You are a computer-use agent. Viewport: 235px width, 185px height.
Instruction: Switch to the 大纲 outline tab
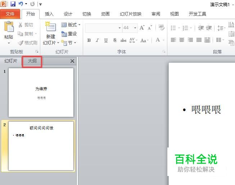pyautogui.click(x=32, y=61)
